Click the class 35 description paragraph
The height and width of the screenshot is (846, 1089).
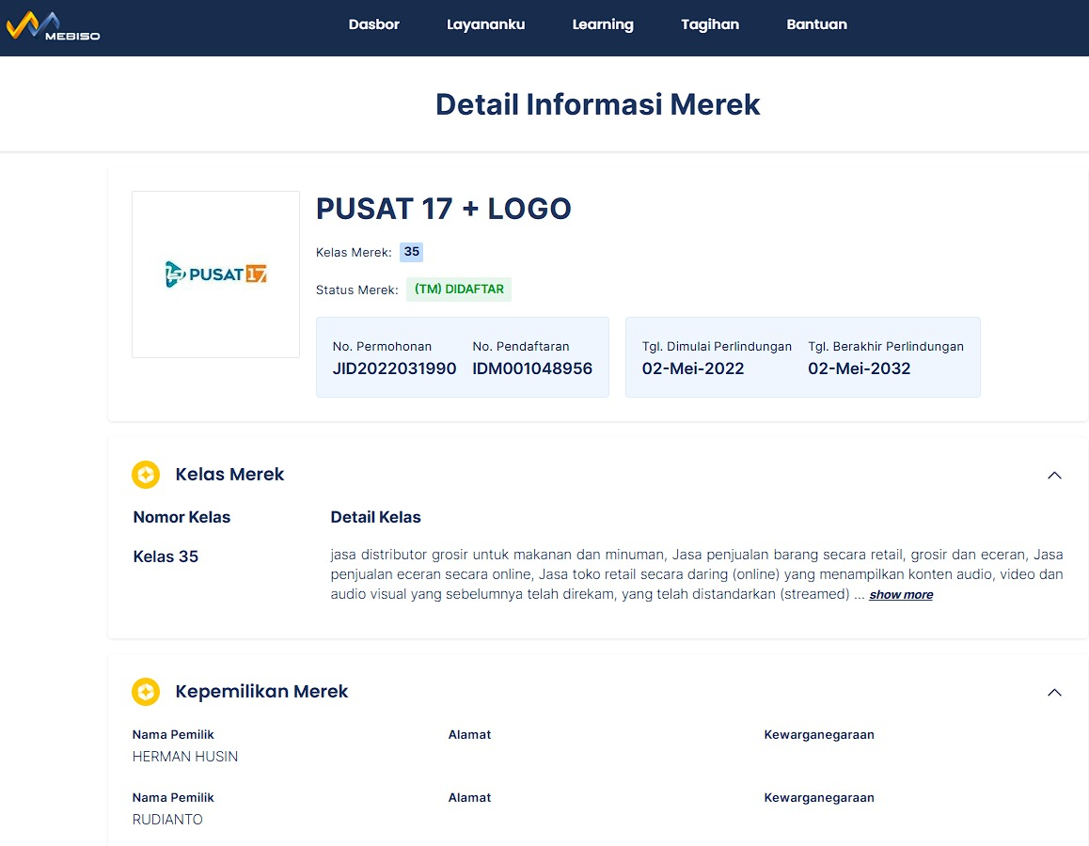[x=697, y=574]
